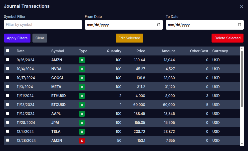Check the box for the GOOGL transaction
Image resolution: width=248 pixels, height=151 pixels.
point(8,78)
